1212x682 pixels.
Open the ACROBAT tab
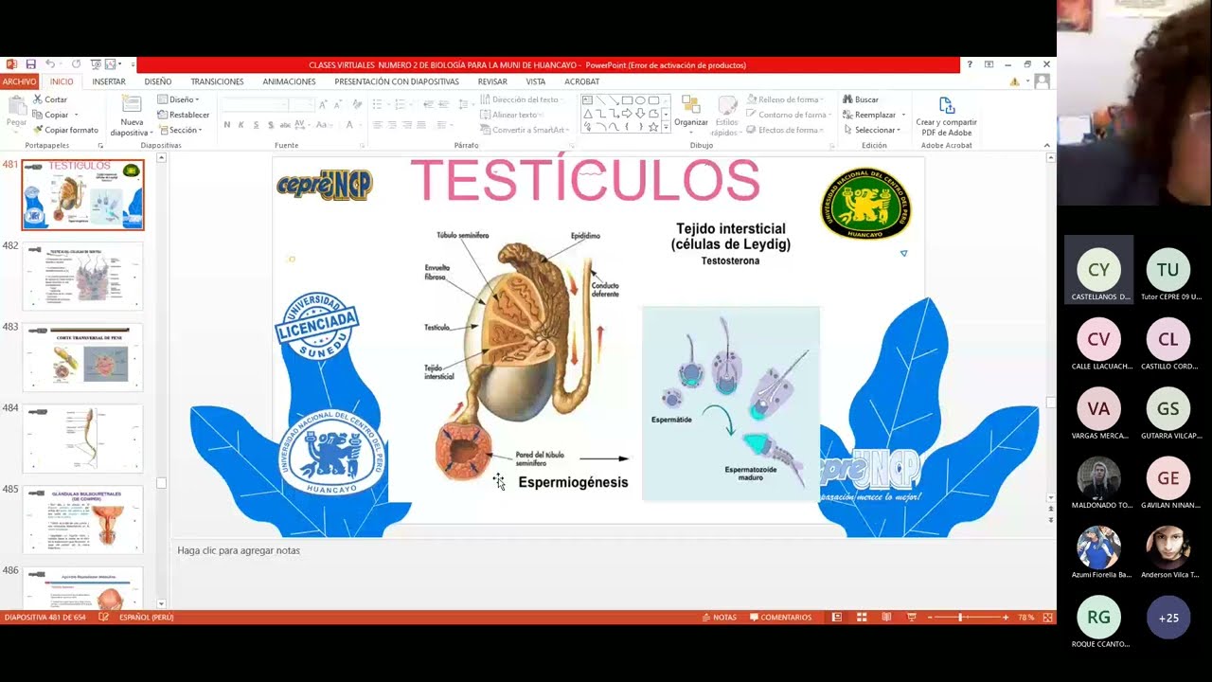[582, 81]
